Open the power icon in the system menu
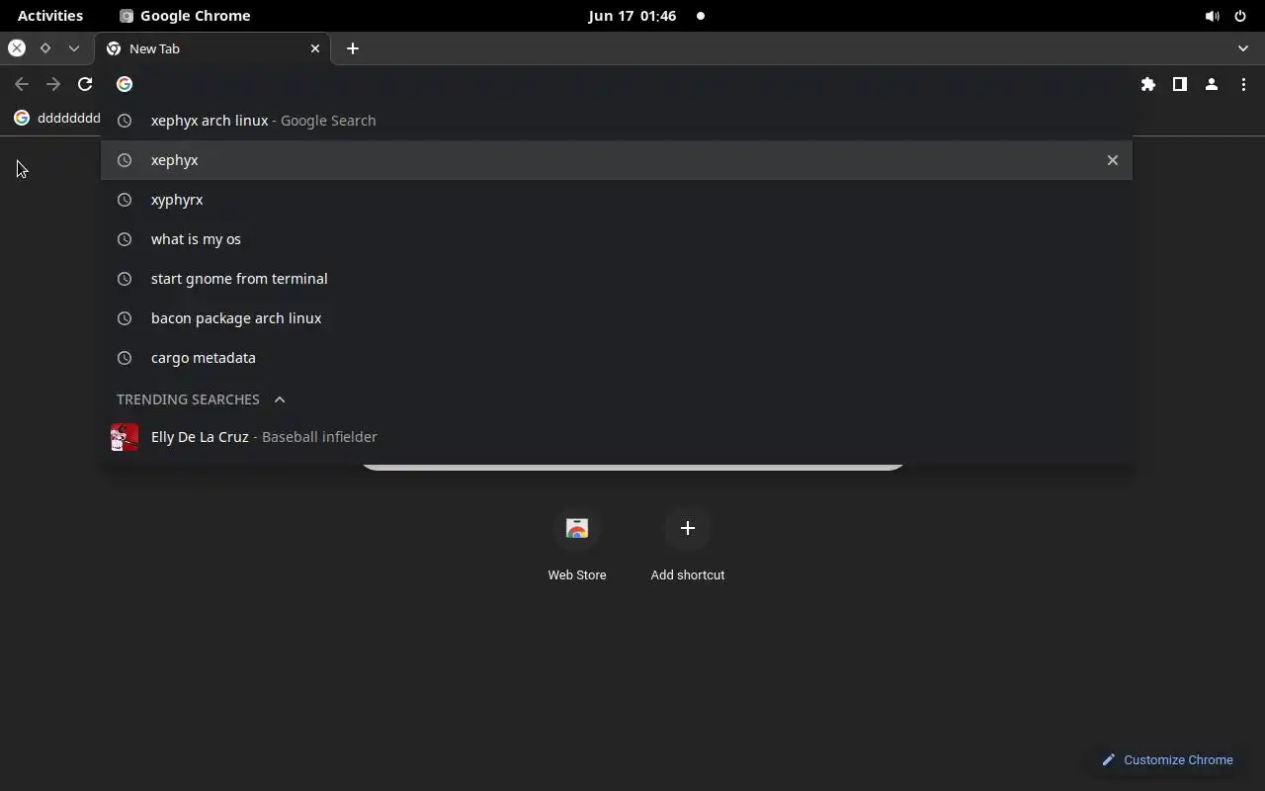Viewport: 1265px width, 791px height. tap(1240, 16)
